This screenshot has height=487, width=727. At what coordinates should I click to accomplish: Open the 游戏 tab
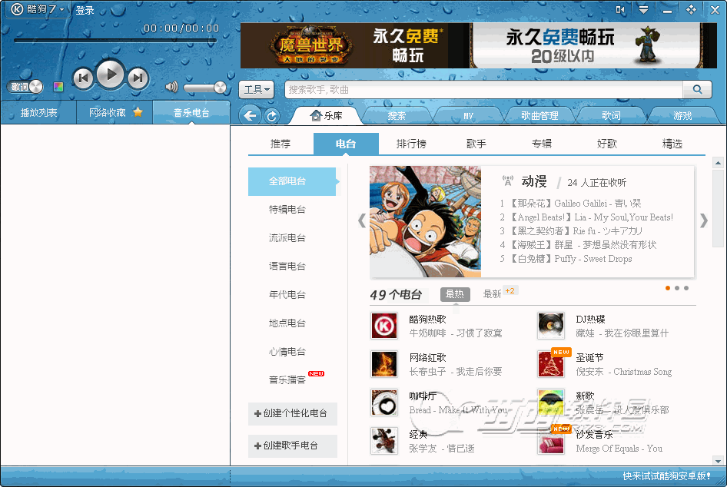[x=682, y=116]
